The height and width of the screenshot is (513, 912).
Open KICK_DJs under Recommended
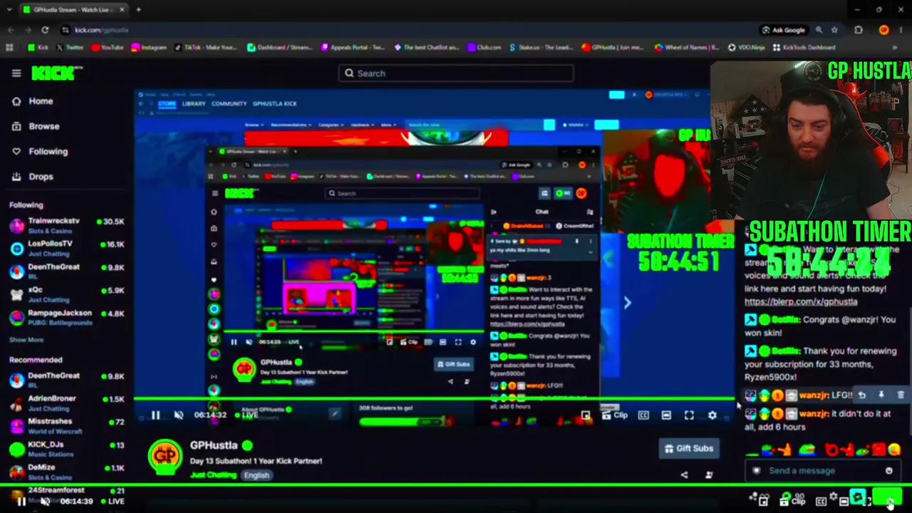(x=67, y=449)
